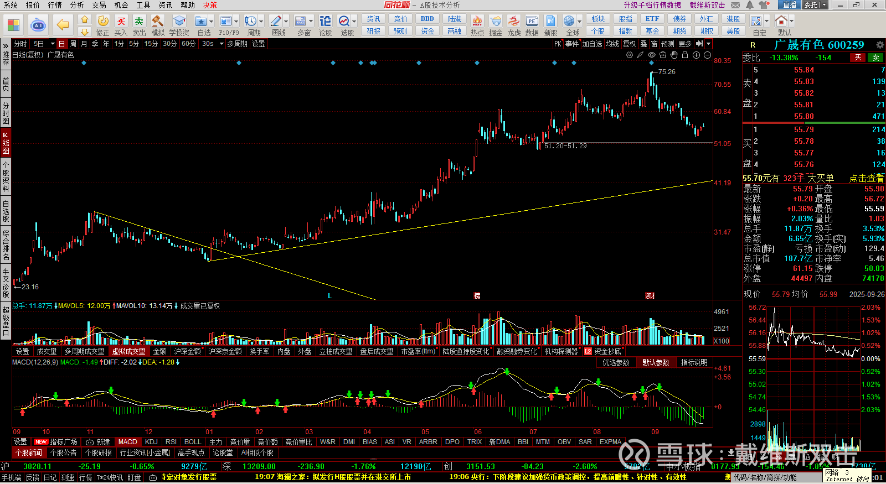Open the 分析 menu in menu bar
This screenshot has width=886, height=484.
pos(77,5)
